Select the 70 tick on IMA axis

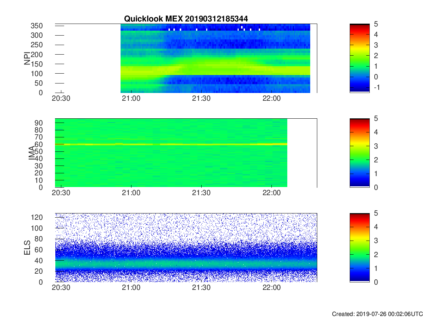click(x=38, y=137)
